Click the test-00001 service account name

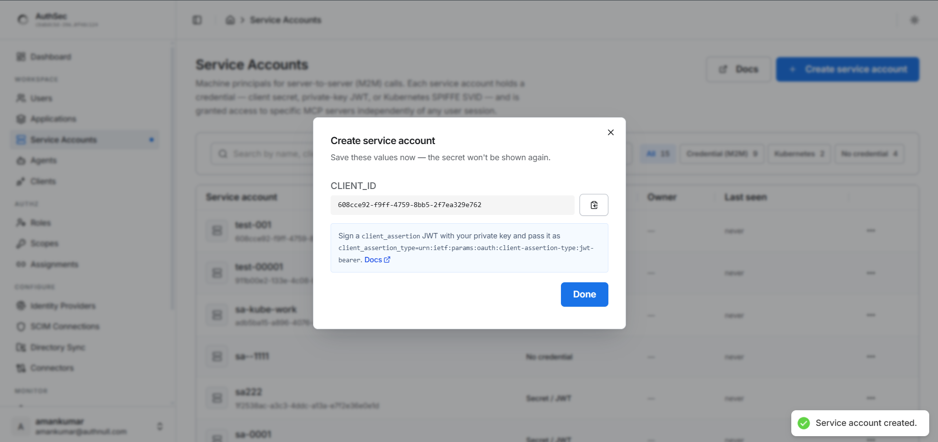click(x=259, y=267)
